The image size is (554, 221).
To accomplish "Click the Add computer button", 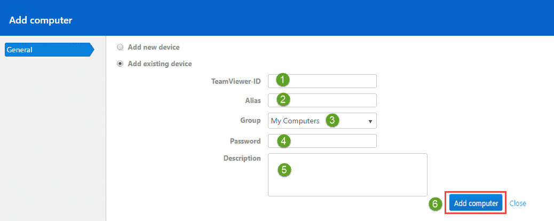I will (x=476, y=203).
